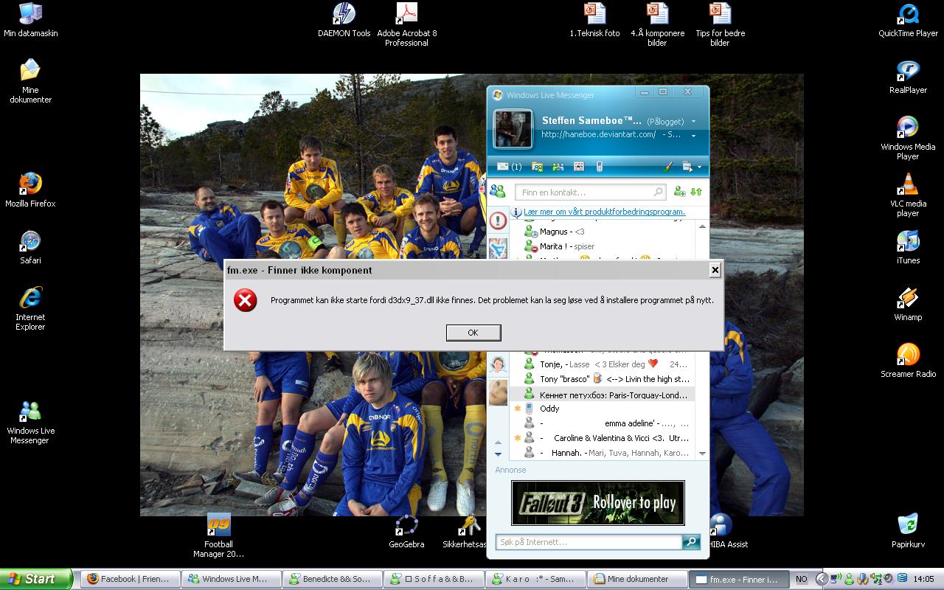Open iTunes desktop shortcut
The image size is (944, 590).
(x=908, y=247)
